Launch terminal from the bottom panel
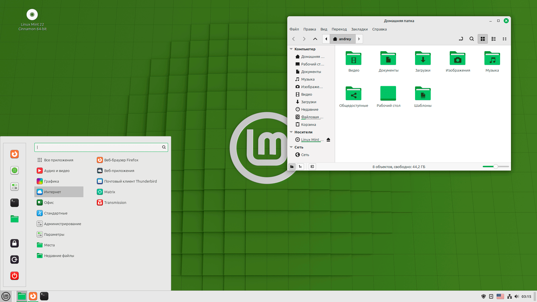 tap(44, 296)
